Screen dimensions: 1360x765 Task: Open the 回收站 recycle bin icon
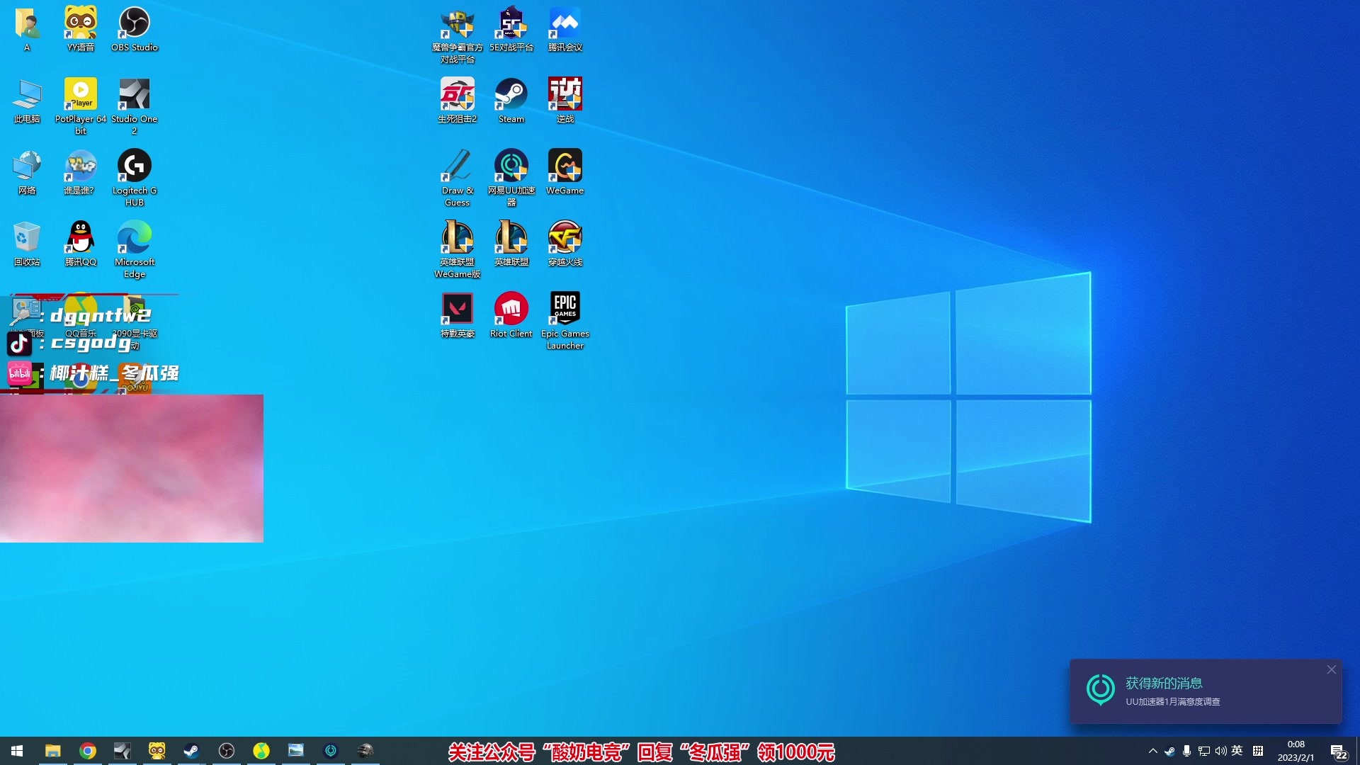(x=26, y=239)
